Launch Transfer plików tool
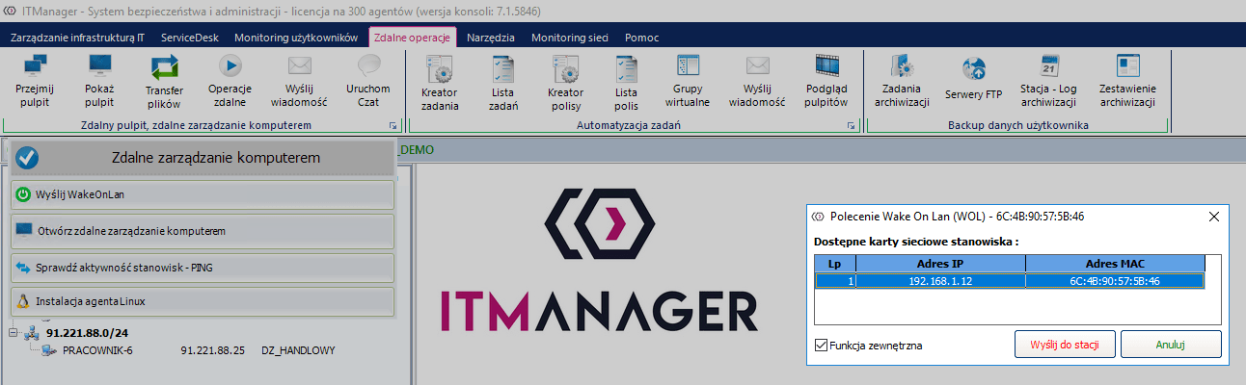 tap(164, 81)
